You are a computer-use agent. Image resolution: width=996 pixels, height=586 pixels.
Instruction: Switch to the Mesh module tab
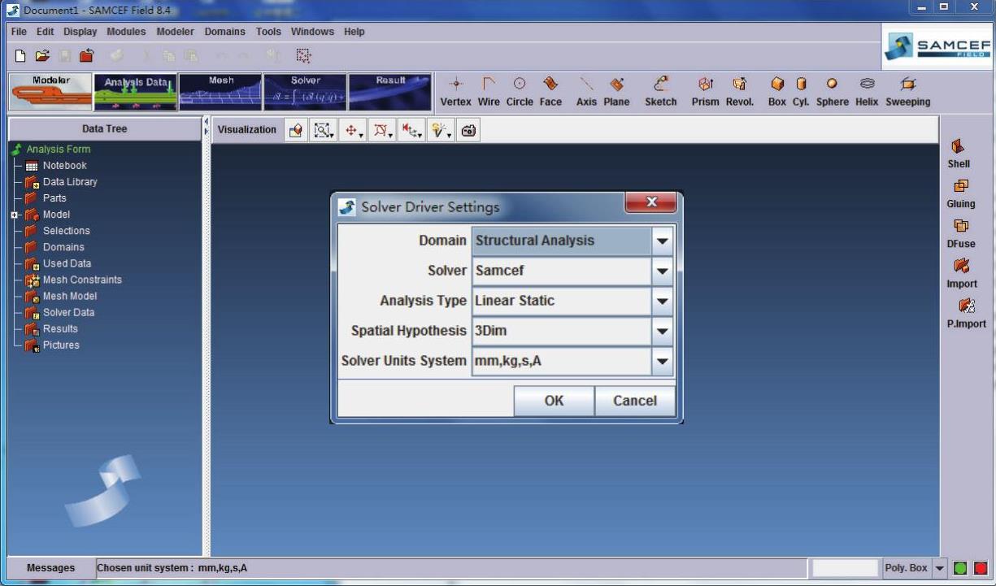click(x=220, y=92)
